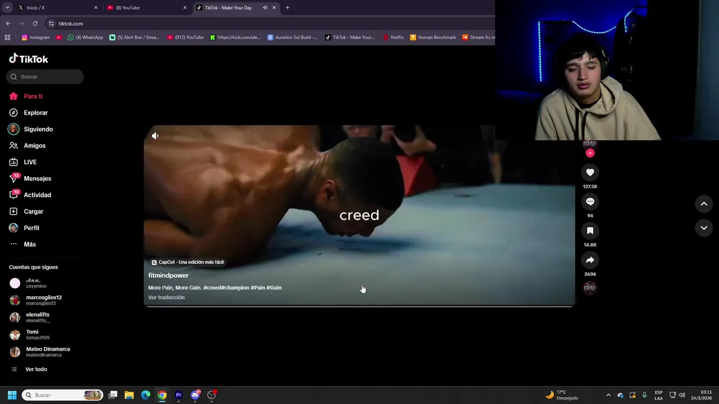
Task: Mute the video with the speaker icon
Action: click(x=155, y=136)
